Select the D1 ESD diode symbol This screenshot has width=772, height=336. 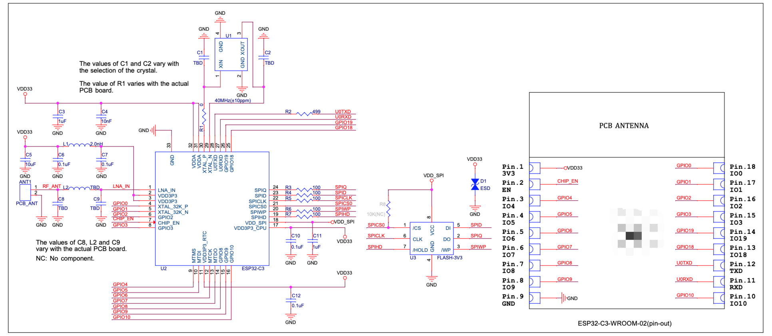click(x=475, y=185)
